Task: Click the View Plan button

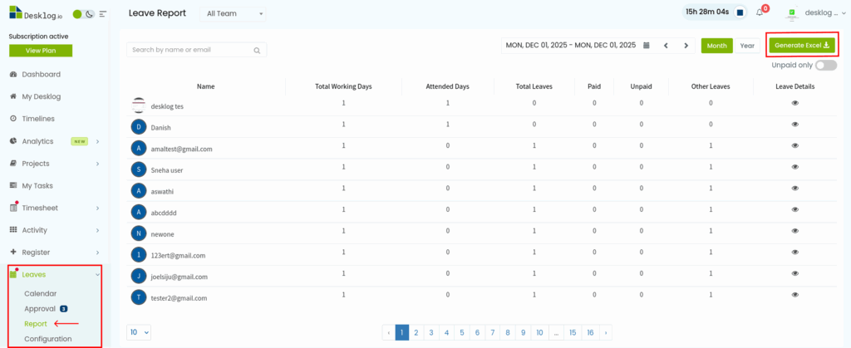Action: (x=41, y=51)
